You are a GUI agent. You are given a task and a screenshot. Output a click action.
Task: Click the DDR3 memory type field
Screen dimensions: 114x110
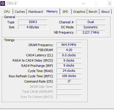click(33, 22)
